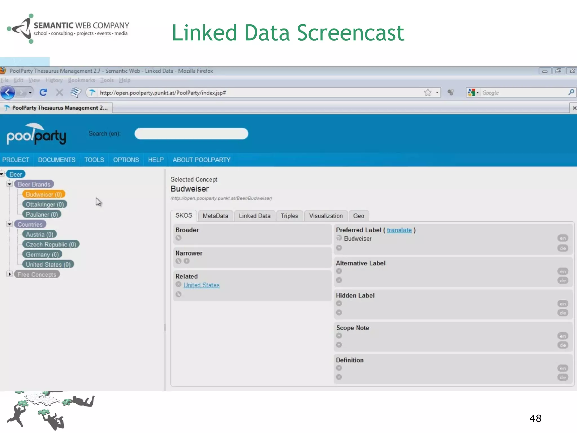Select the United States concept in tree
This screenshot has height=433, width=577.
coord(48,264)
